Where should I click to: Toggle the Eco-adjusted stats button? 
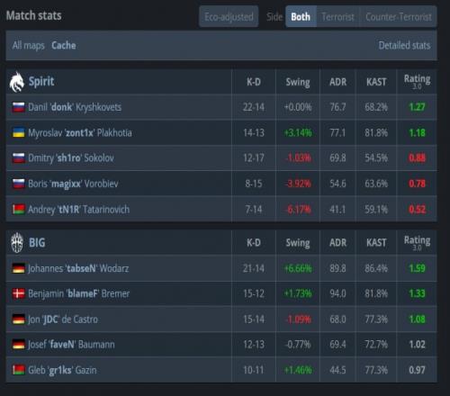point(229,17)
